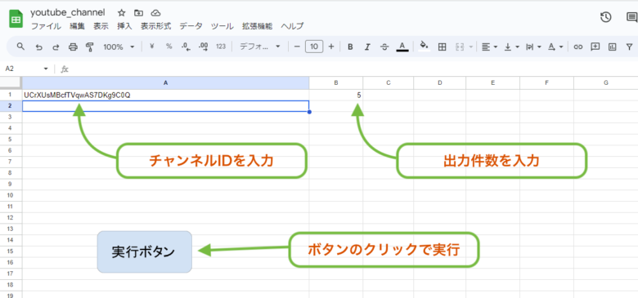This screenshot has width=638, height=298.
Task: Check the cloud save status icon
Action: tap(155, 13)
